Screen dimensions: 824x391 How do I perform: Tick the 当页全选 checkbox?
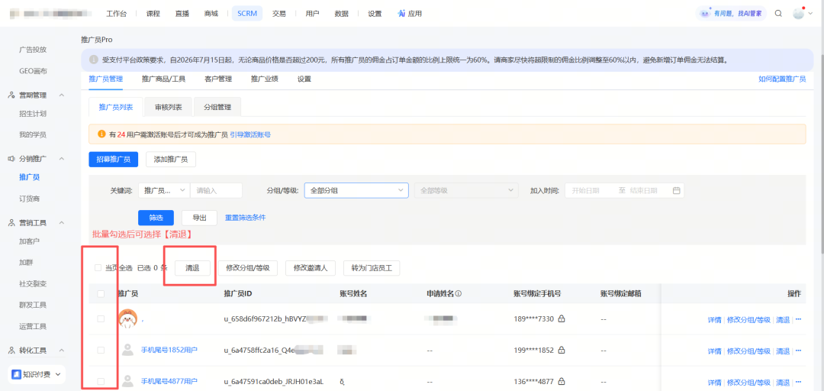(98, 268)
